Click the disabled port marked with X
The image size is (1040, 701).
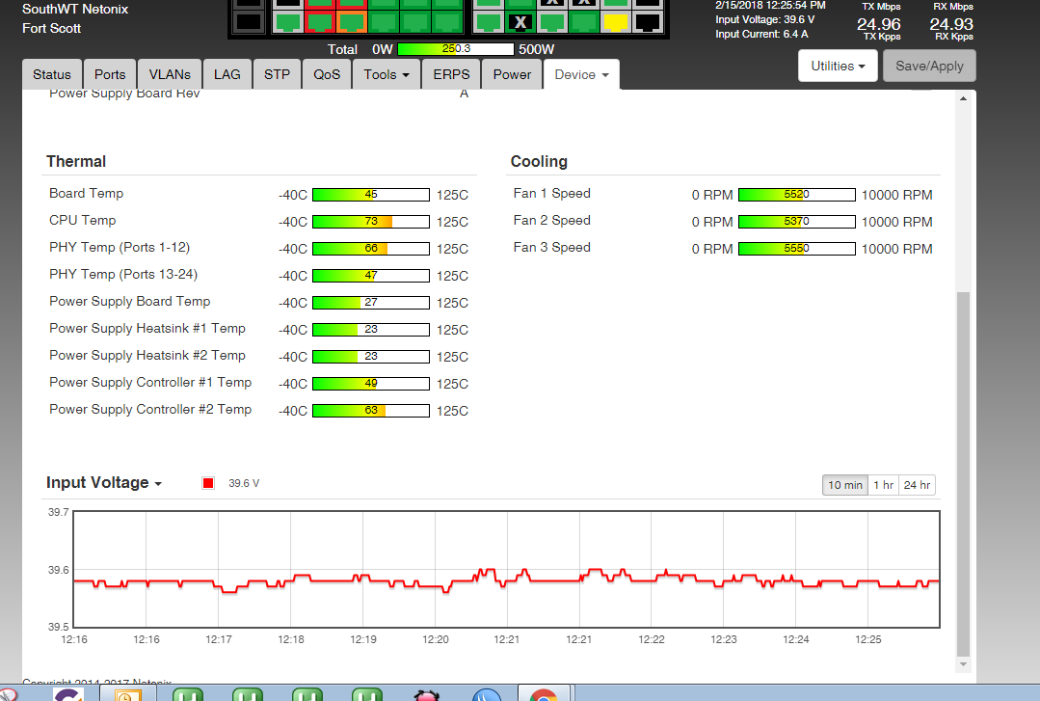(x=520, y=21)
